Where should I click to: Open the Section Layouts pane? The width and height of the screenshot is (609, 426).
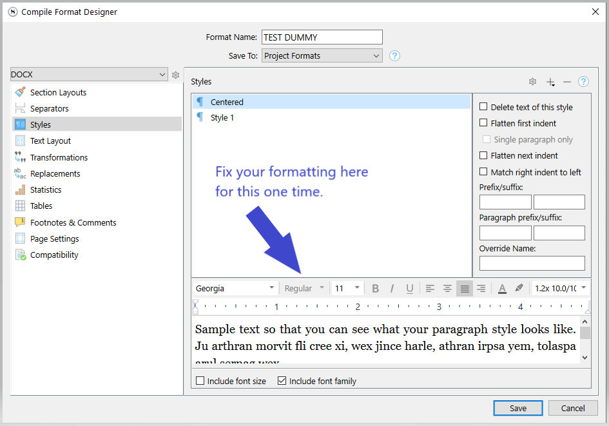97,92
